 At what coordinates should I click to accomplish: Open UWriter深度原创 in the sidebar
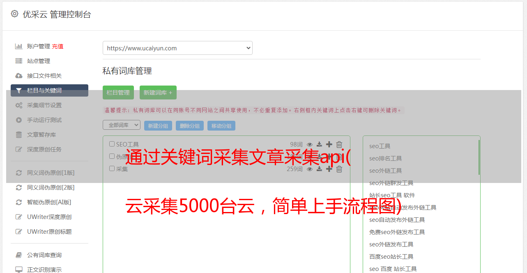tap(49, 217)
